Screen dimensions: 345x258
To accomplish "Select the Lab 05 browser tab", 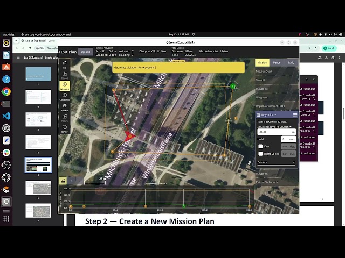I will point(38,41).
